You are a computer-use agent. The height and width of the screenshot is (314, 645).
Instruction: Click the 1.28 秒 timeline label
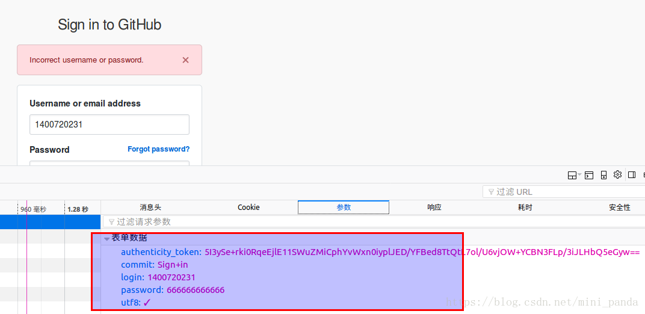coord(78,209)
